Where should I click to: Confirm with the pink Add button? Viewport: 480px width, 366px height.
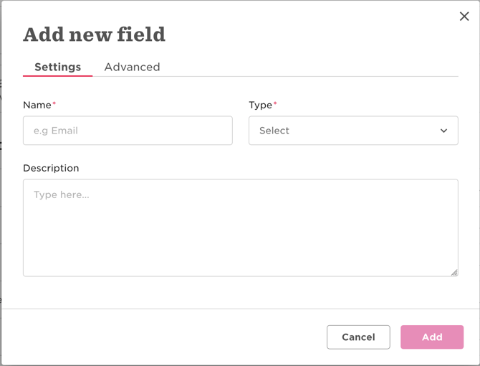coord(432,337)
